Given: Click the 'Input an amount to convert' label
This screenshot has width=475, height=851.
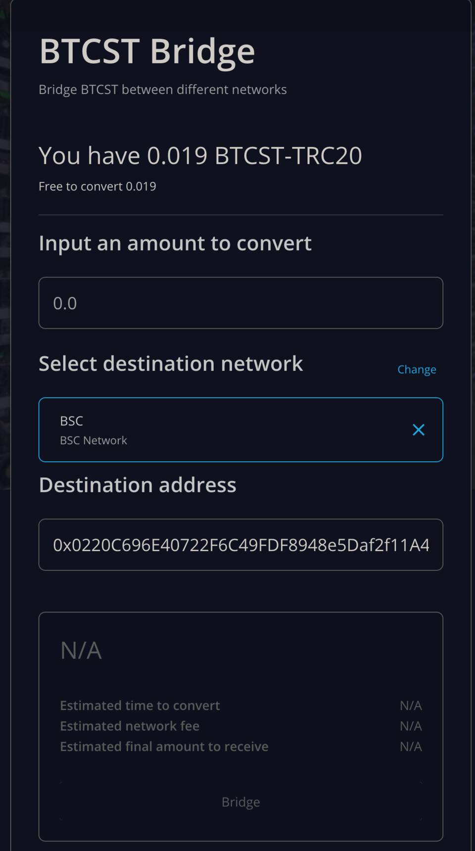Looking at the screenshot, I should (x=175, y=243).
